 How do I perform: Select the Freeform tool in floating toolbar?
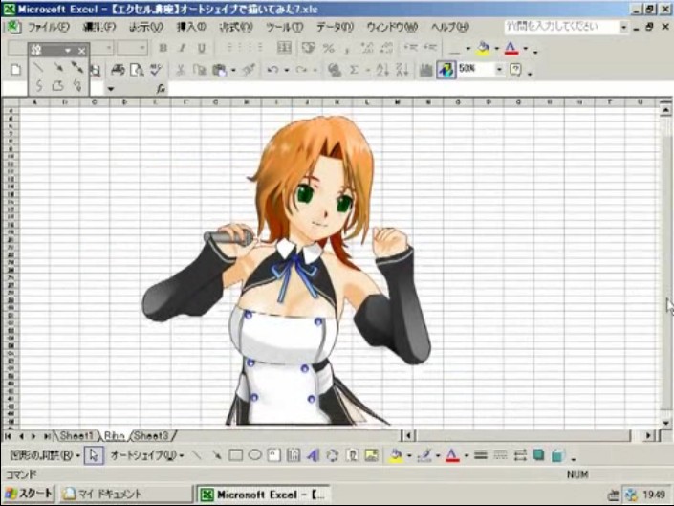pyautogui.click(x=57, y=85)
